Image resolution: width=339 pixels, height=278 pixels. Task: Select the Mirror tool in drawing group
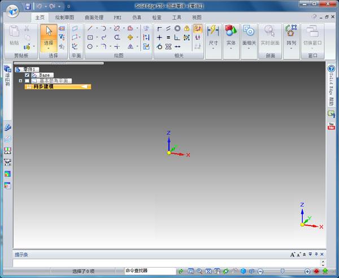coord(131,46)
